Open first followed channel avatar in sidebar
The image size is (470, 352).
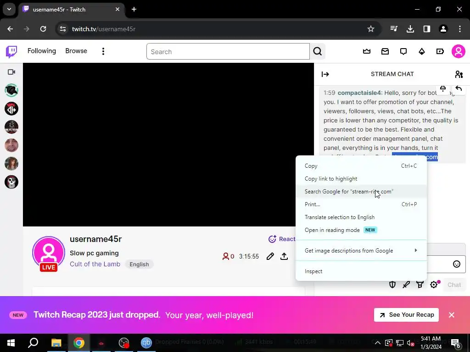[11, 90]
